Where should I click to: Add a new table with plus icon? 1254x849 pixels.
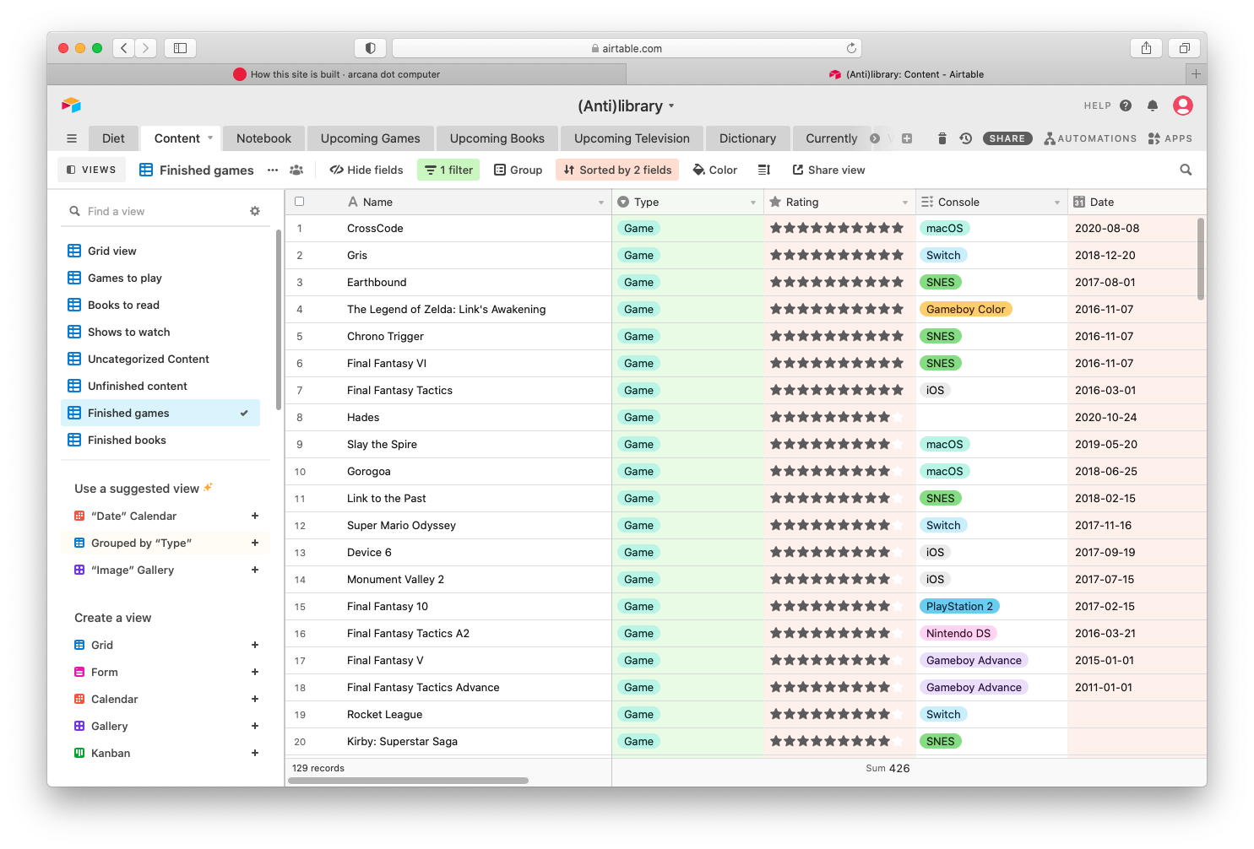tap(907, 138)
